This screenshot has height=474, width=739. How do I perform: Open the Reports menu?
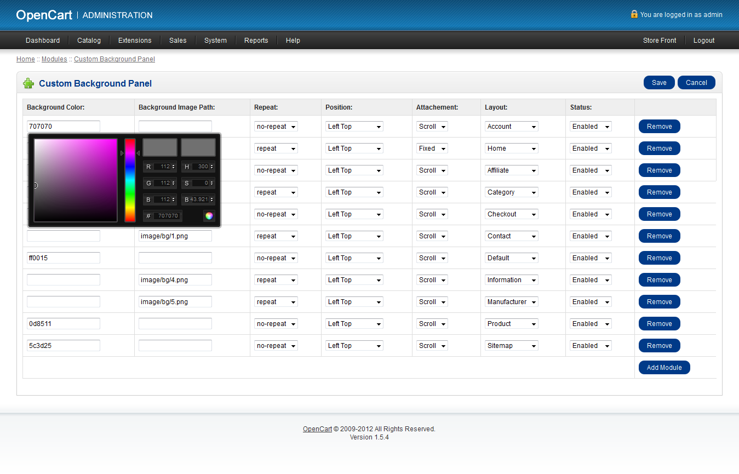[x=256, y=41]
